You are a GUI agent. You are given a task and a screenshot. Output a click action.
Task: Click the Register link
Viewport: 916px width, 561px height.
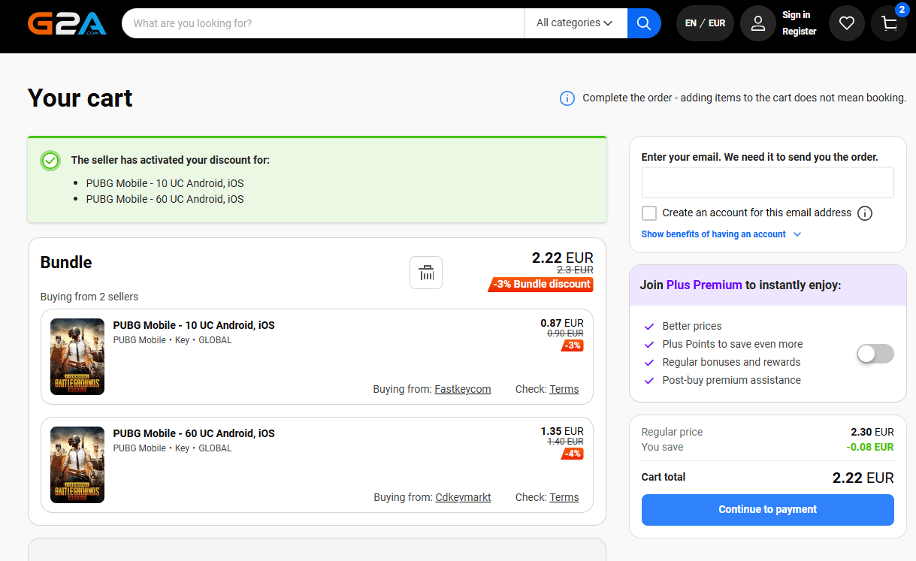799,32
